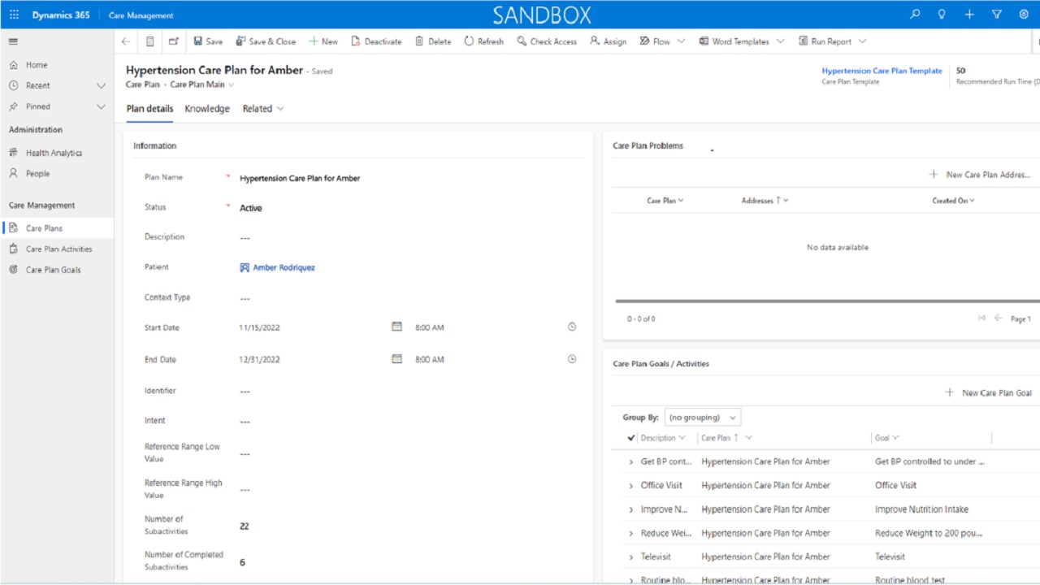Image resolution: width=1040 pixels, height=585 pixels.
Task: Assign the record to another user
Action: [608, 41]
